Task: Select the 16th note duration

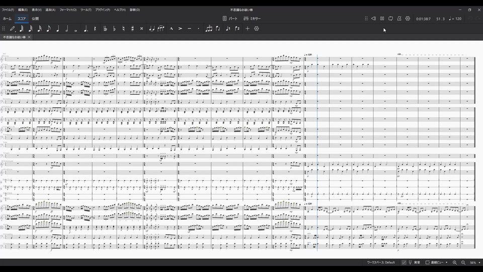Action: point(39,29)
